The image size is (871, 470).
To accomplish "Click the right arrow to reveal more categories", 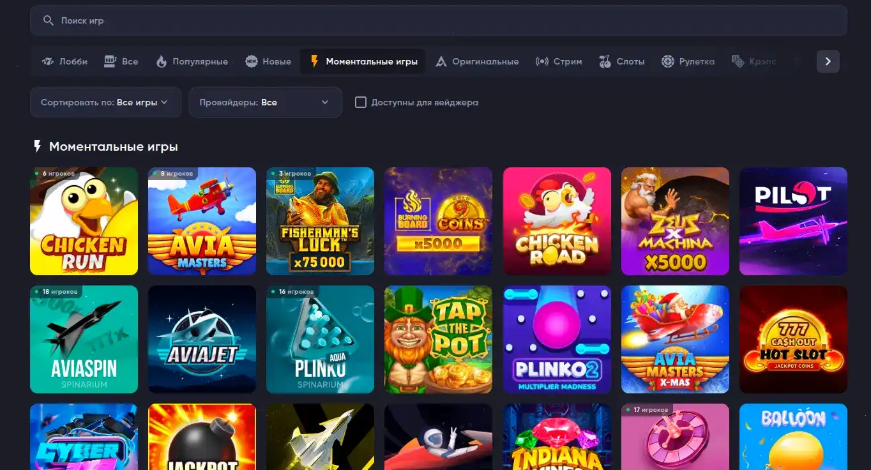I will pyautogui.click(x=828, y=61).
